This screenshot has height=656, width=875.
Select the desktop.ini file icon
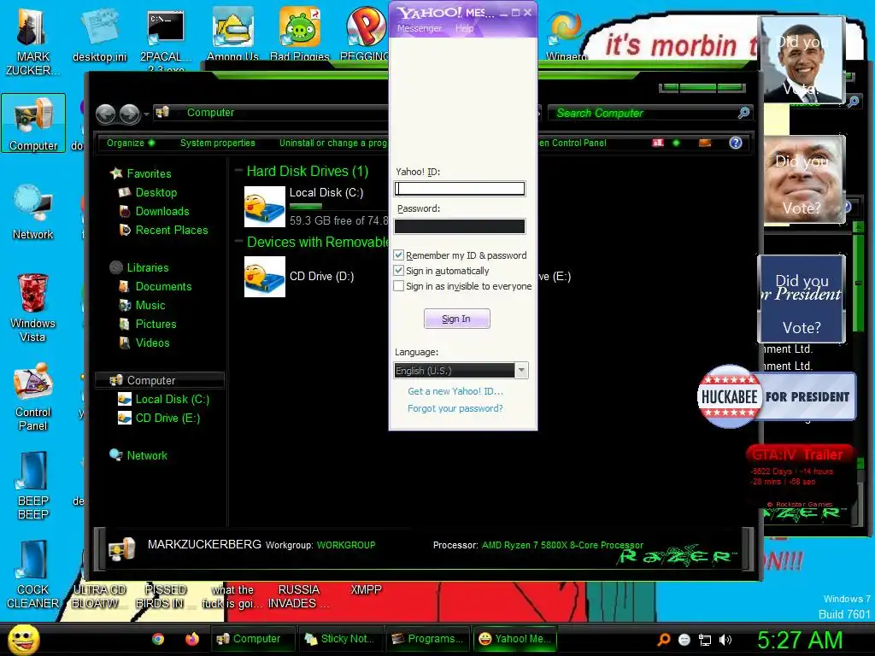tap(99, 34)
